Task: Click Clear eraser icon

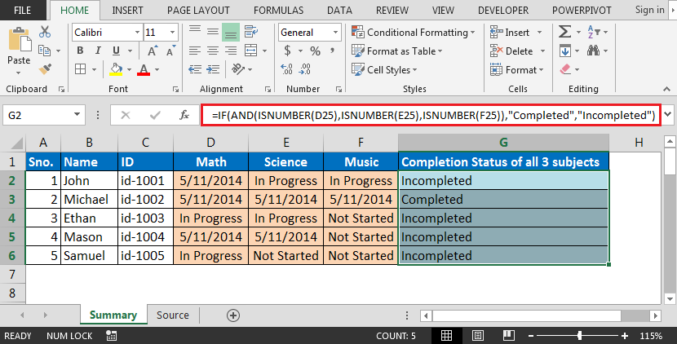Action: tap(565, 69)
